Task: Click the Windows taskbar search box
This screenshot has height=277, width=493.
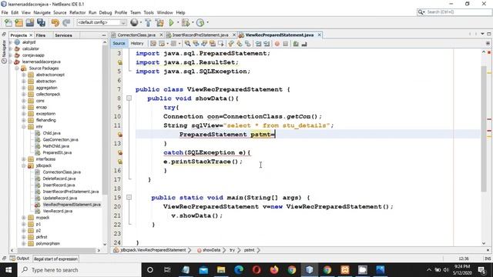Action: tap(80, 270)
